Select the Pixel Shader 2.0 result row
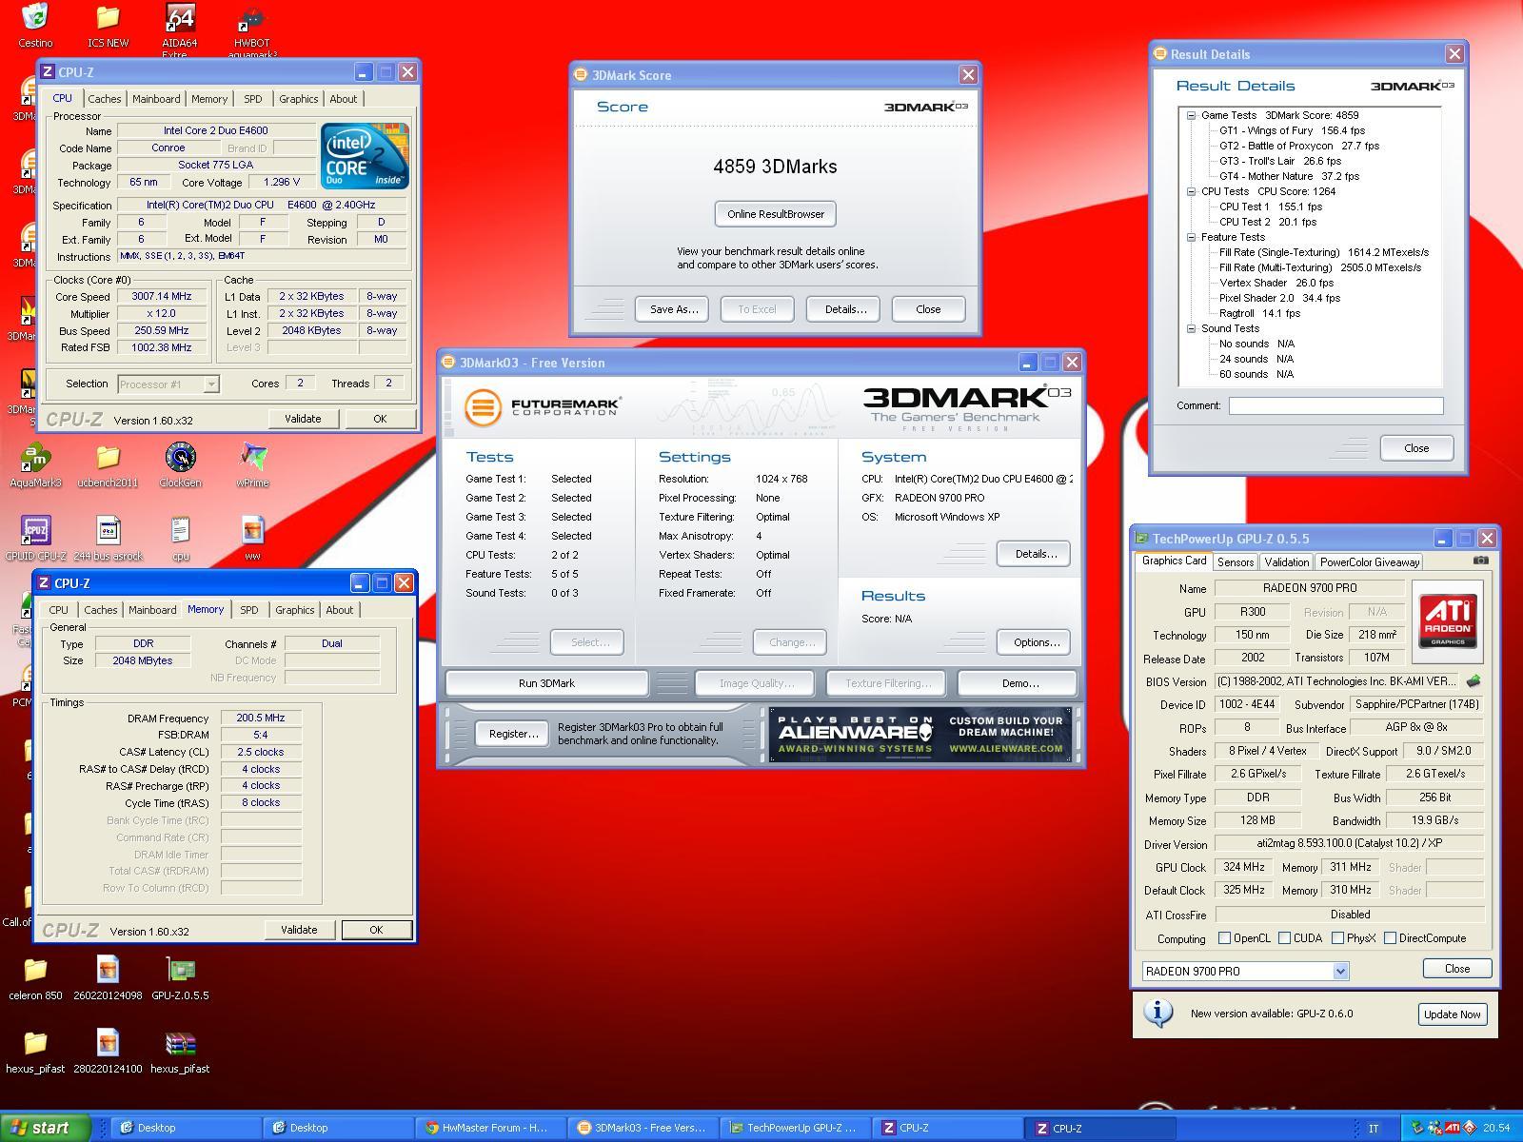 (x=1279, y=298)
